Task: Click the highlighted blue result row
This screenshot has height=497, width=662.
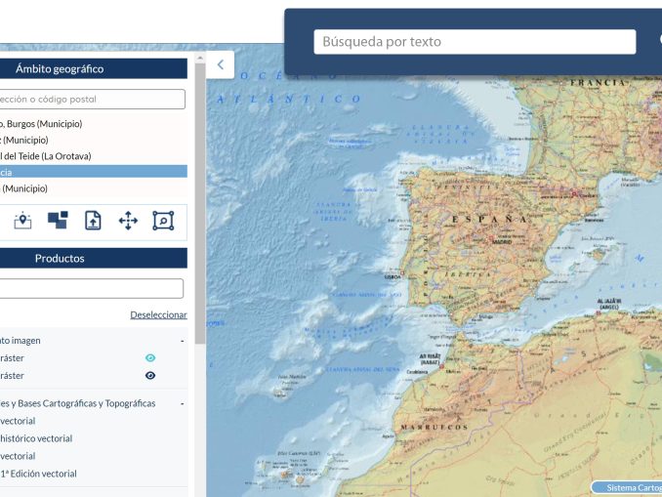Action: [x=93, y=172]
